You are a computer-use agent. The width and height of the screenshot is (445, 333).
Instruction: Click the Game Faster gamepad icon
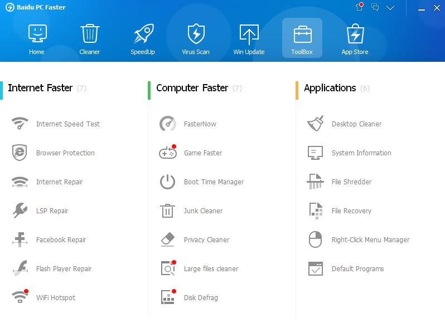tap(168, 152)
